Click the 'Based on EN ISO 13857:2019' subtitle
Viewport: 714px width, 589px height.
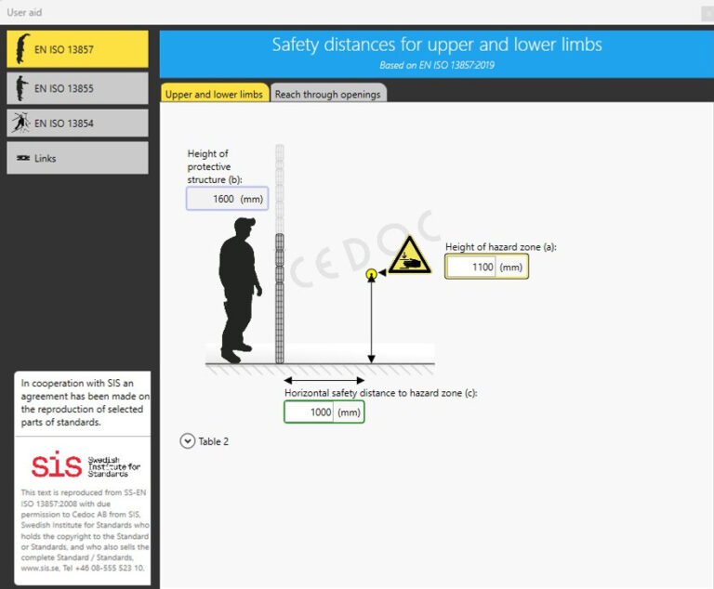437,65
